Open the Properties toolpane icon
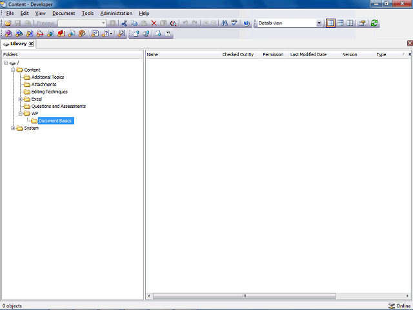The image size is (413, 310). tap(362, 23)
